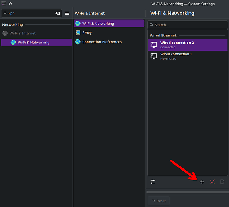Screen dimensions: 229x207
Task: Select Wi-Fi & Networking in middle column
Action: 109,24
